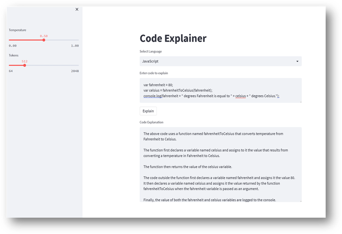Click the Temperature slider track near maximum
The width and height of the screenshot is (342, 234).
pyautogui.click(x=76, y=40)
